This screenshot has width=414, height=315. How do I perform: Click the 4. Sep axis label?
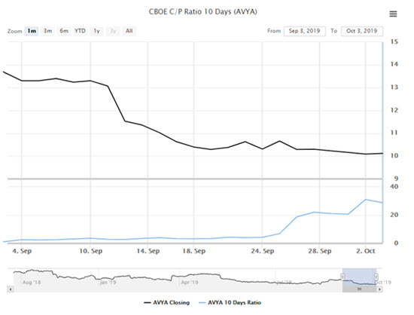click(x=22, y=251)
